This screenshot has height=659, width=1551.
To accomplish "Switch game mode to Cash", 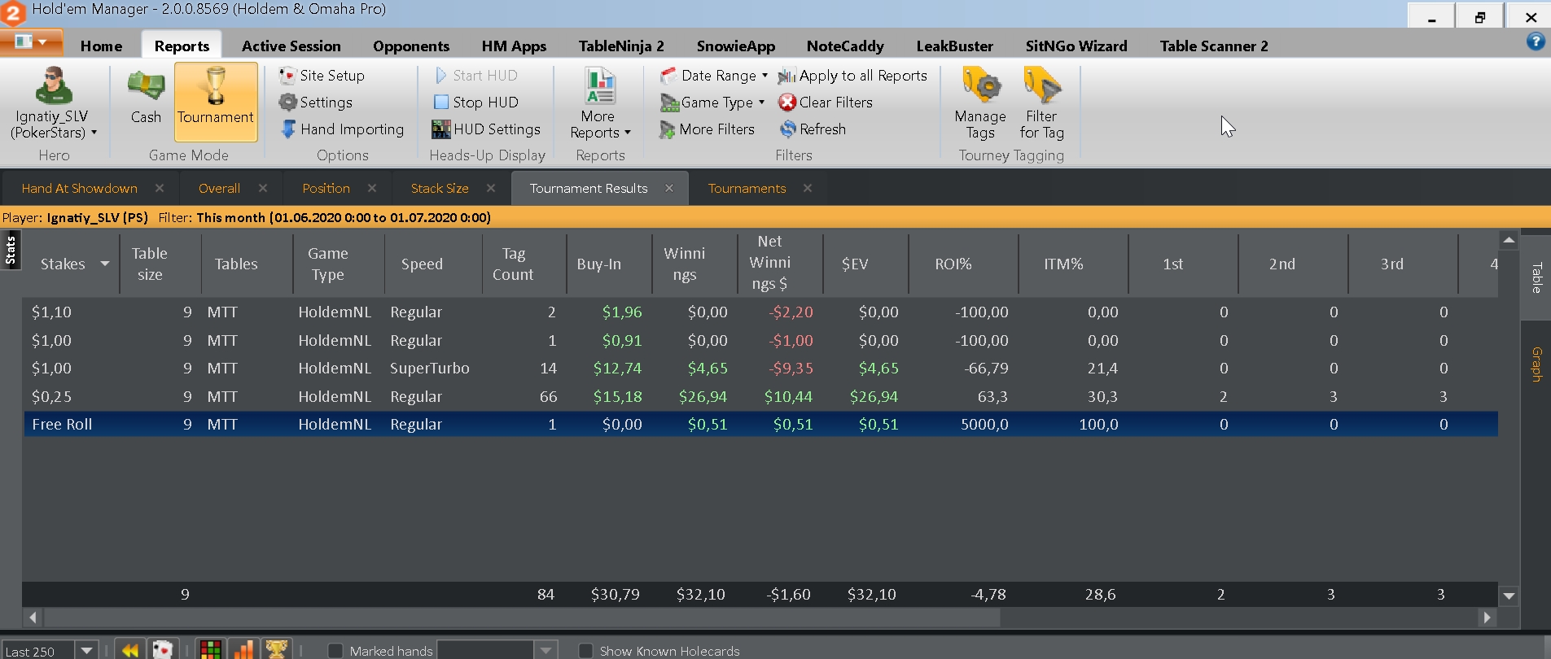I will pos(146,98).
